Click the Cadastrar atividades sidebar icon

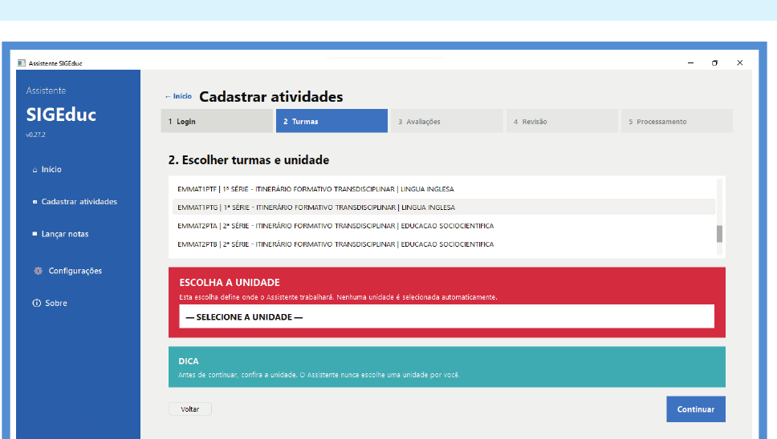[x=35, y=202]
